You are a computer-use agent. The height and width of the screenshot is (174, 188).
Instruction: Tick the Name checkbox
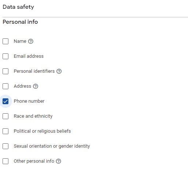click(x=5, y=41)
